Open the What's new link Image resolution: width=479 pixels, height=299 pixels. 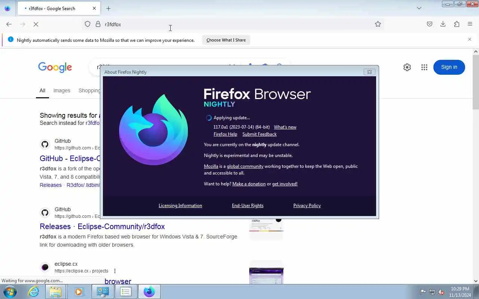[285, 127]
